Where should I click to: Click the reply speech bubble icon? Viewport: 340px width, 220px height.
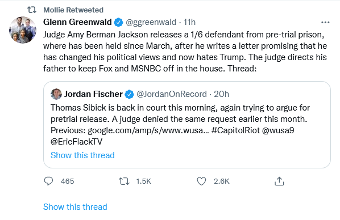tap(48, 181)
